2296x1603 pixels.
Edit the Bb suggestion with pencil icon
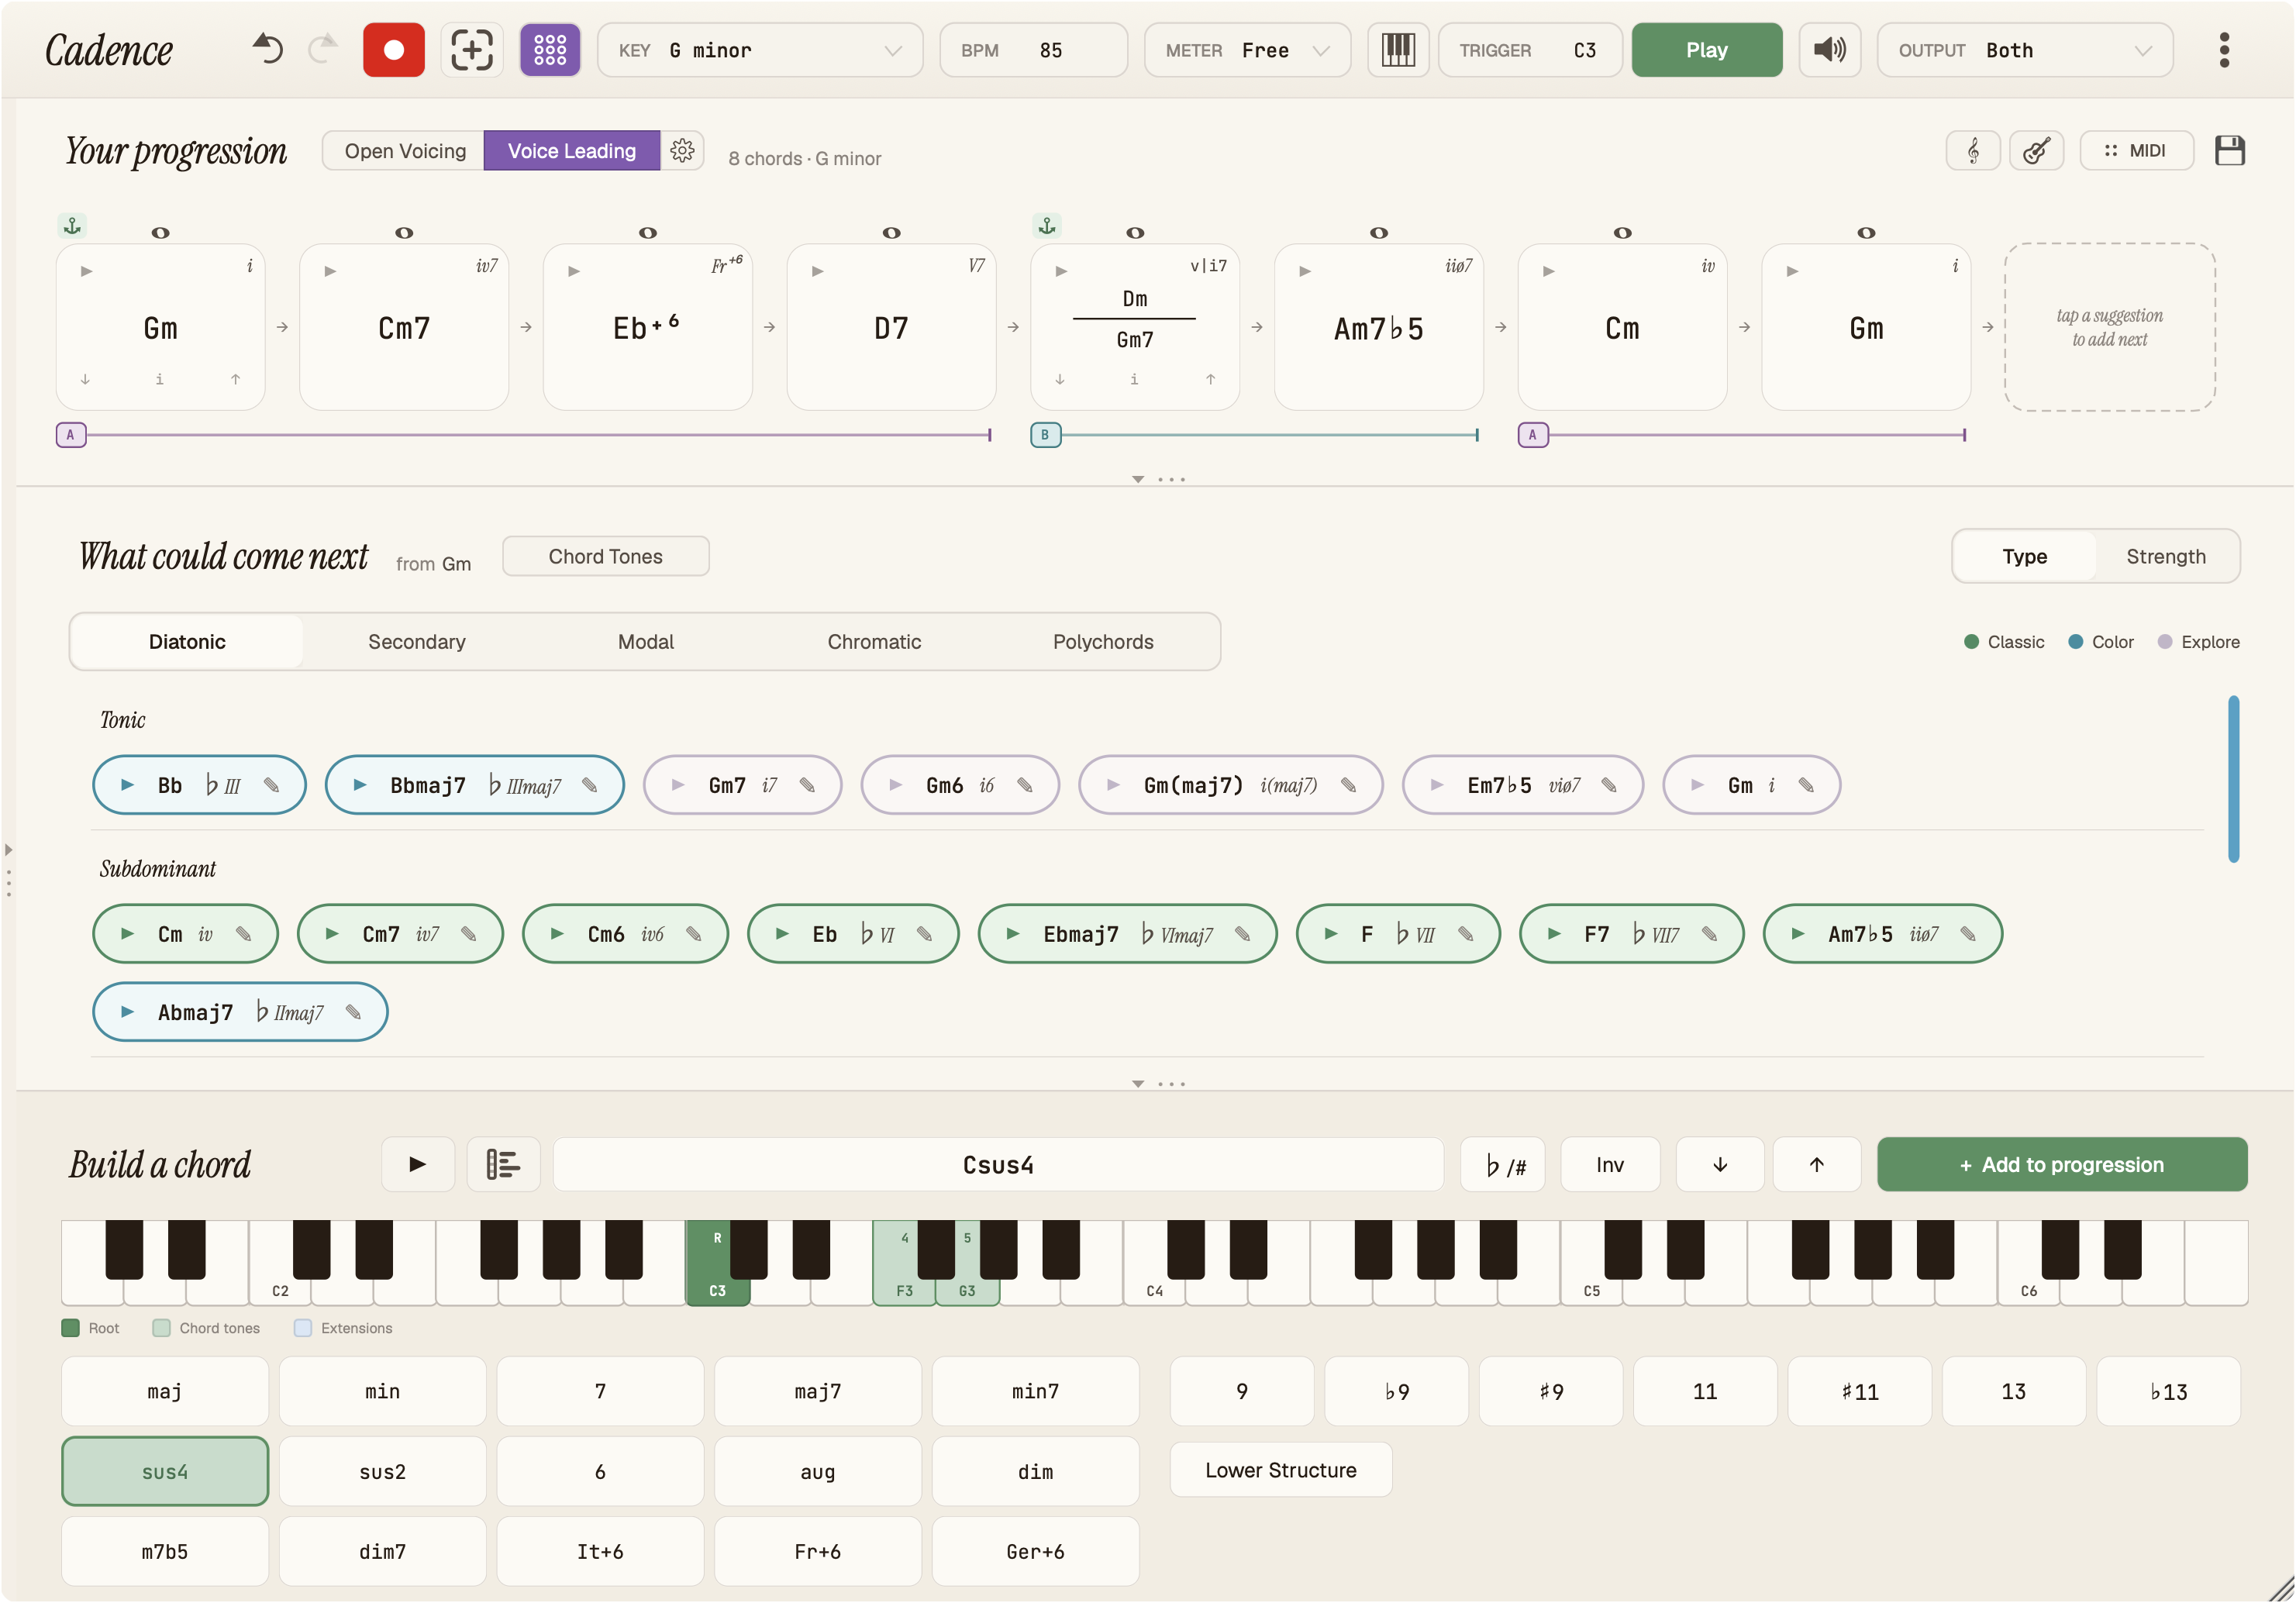271,785
